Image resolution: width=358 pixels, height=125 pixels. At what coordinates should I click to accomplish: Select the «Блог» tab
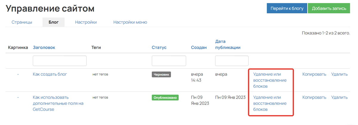(54, 22)
